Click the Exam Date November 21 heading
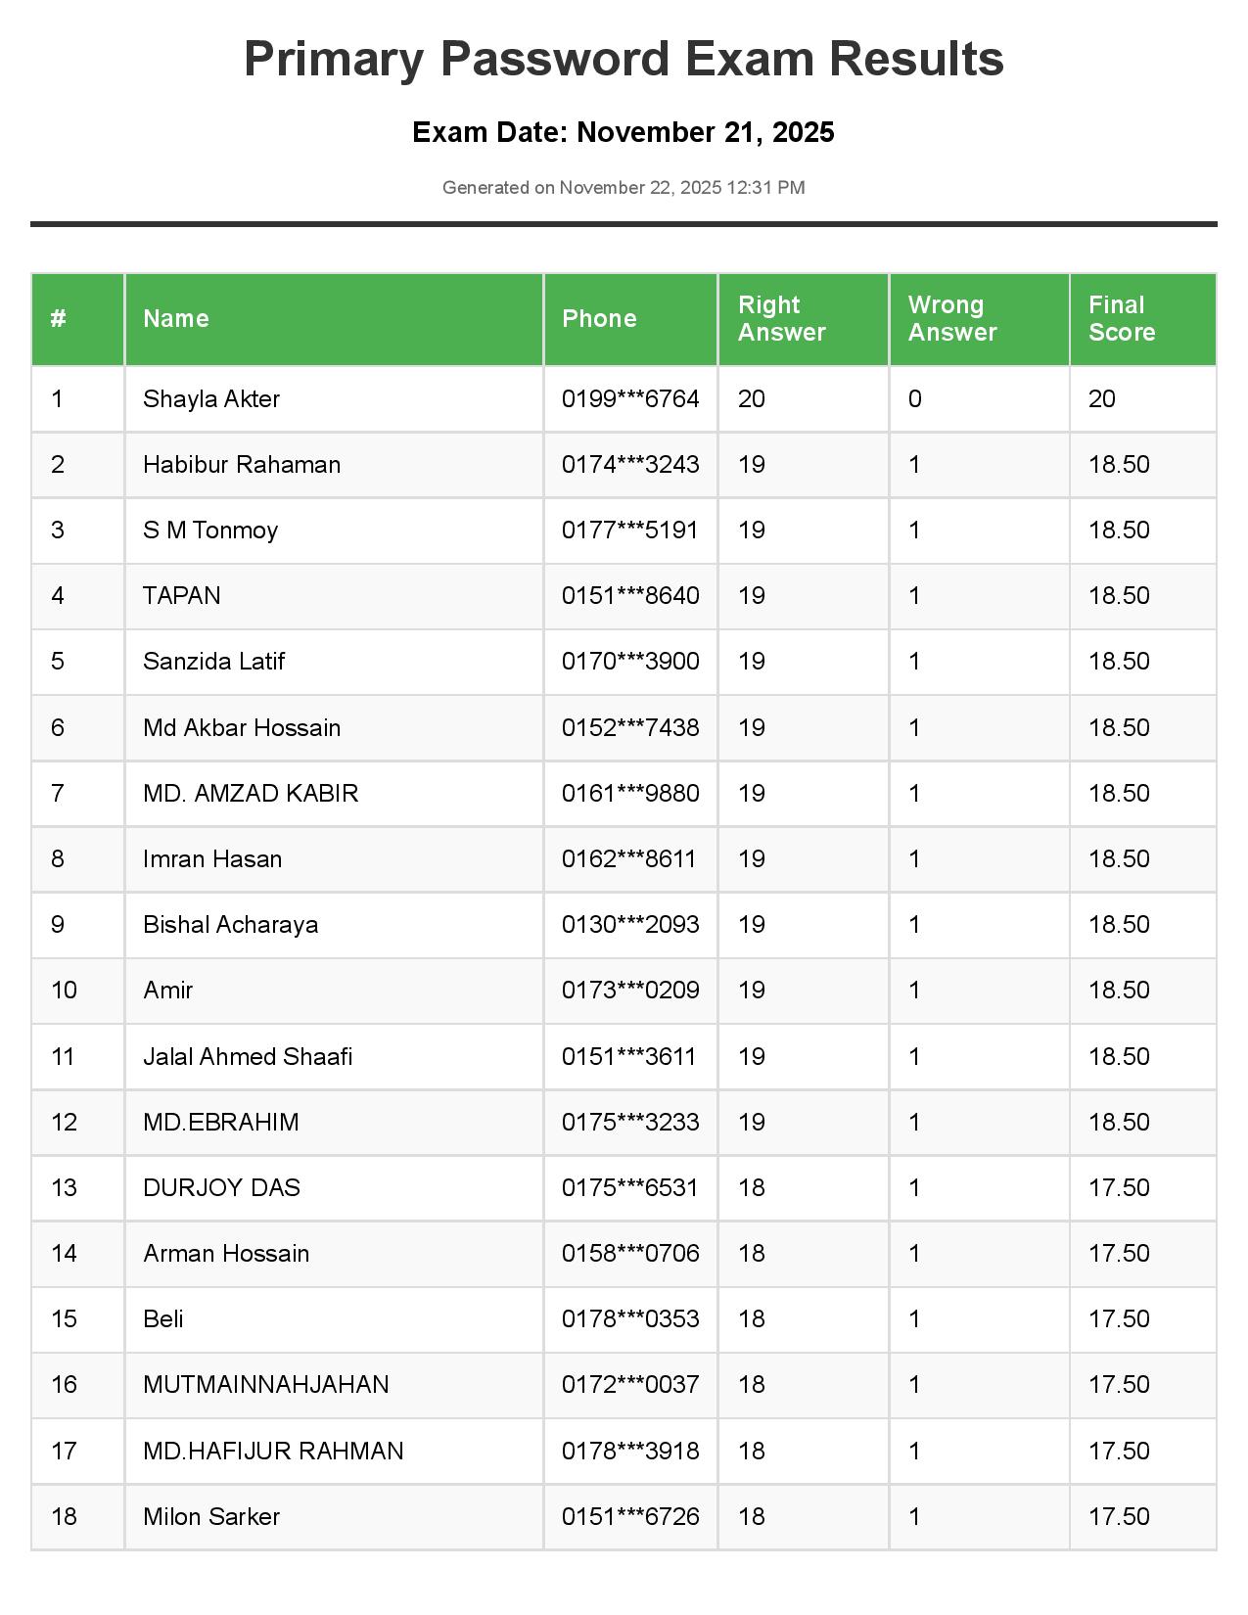1248x1615 pixels. [x=624, y=132]
